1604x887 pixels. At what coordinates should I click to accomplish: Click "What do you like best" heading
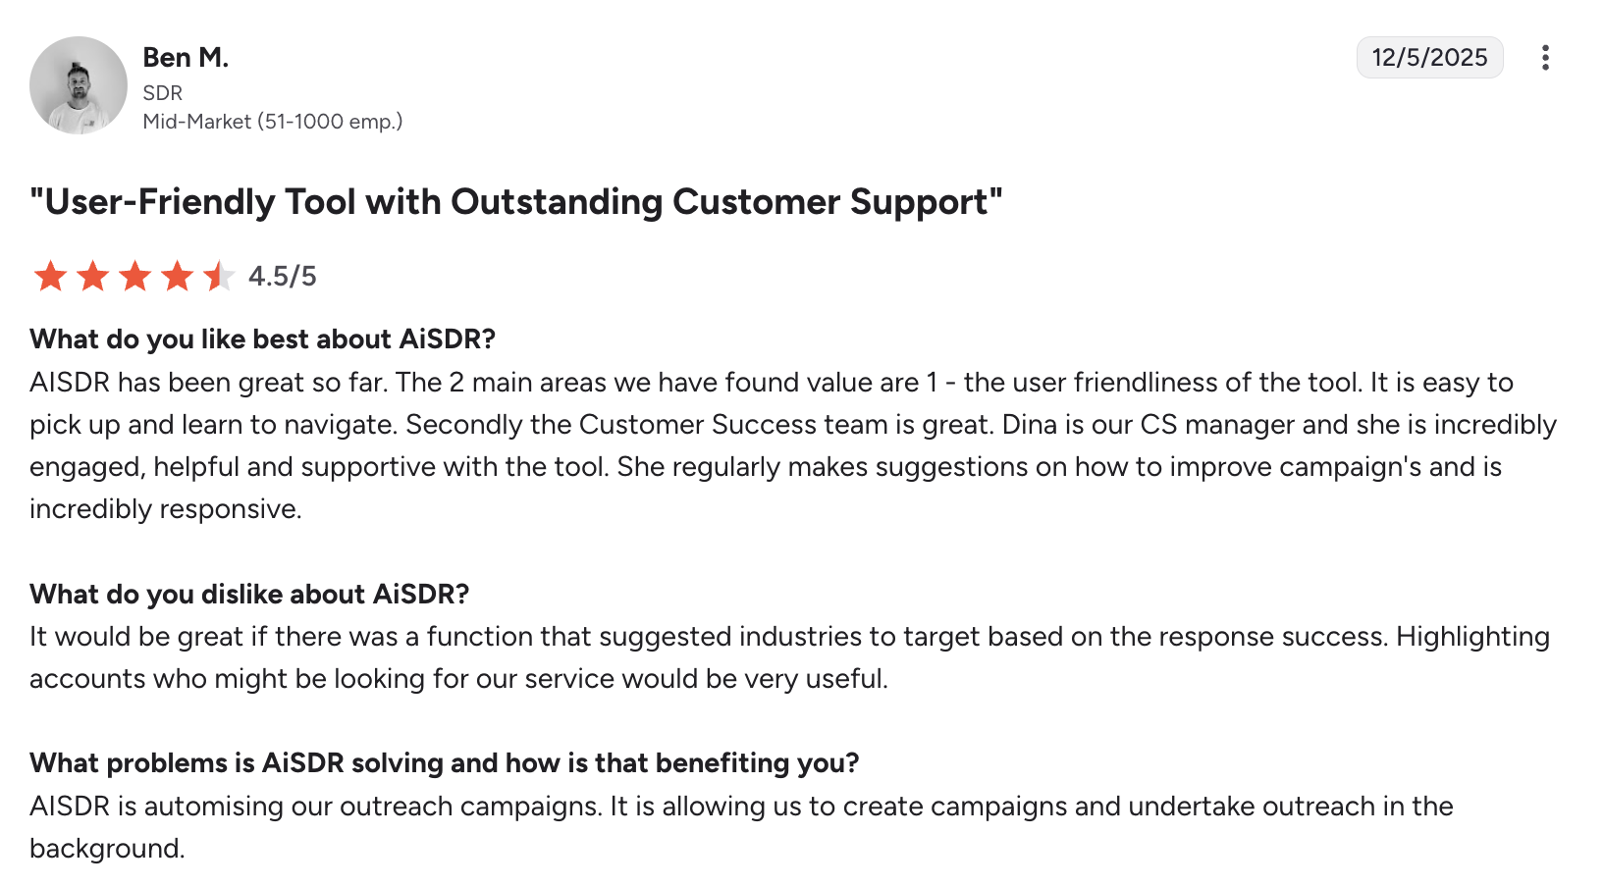[x=262, y=339]
